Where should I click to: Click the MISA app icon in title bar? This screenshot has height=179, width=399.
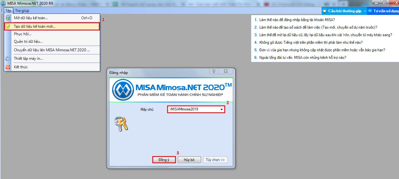click(x=3, y=3)
